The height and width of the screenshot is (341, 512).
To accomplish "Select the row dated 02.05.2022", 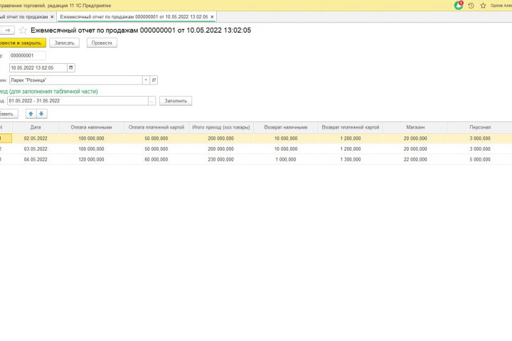I will coord(256,139).
